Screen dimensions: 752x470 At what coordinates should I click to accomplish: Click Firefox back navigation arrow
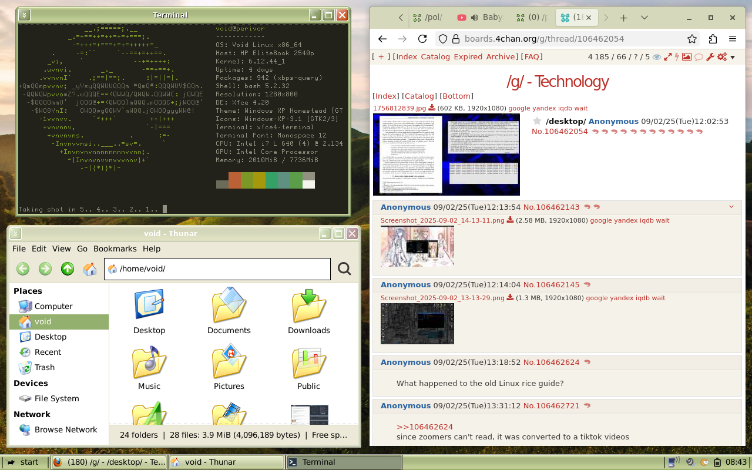(382, 39)
